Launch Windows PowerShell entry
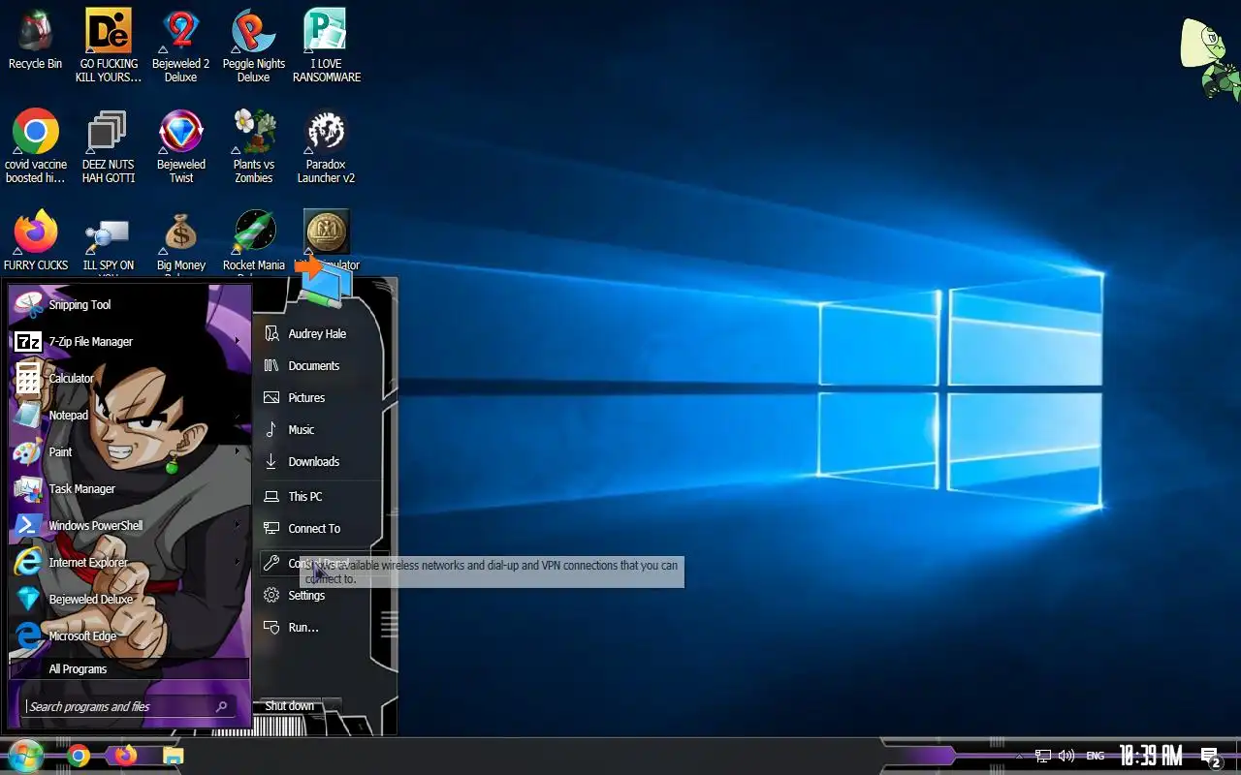 (x=129, y=526)
